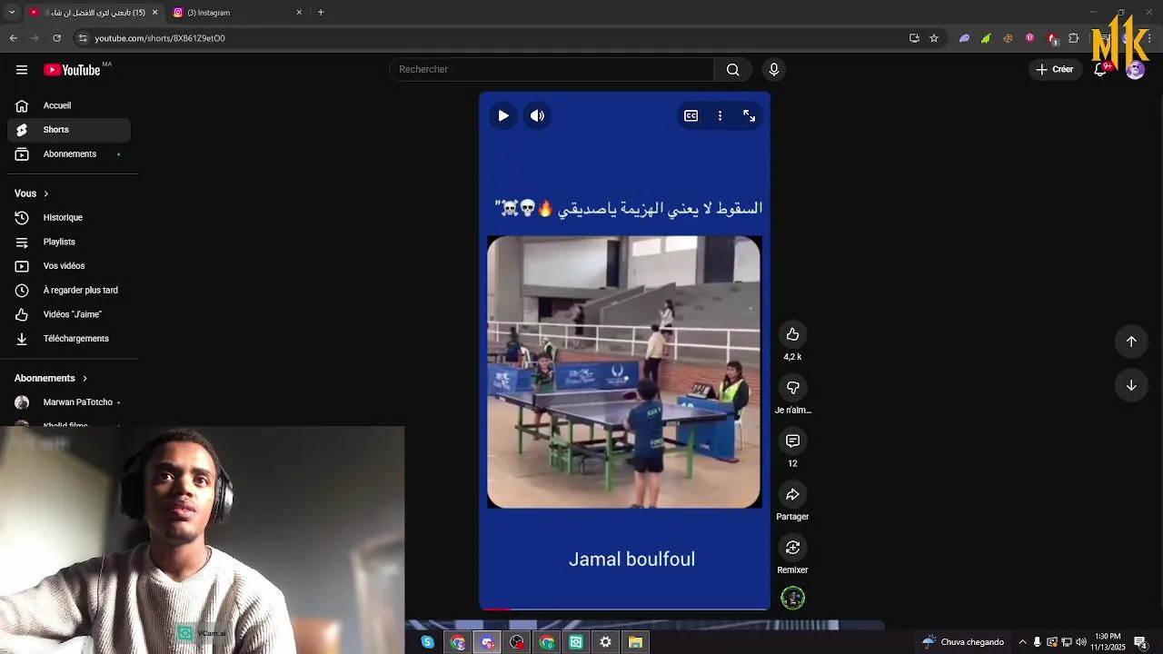1163x654 pixels.
Task: Open Téléchargements in the sidebar
Action: (69, 339)
